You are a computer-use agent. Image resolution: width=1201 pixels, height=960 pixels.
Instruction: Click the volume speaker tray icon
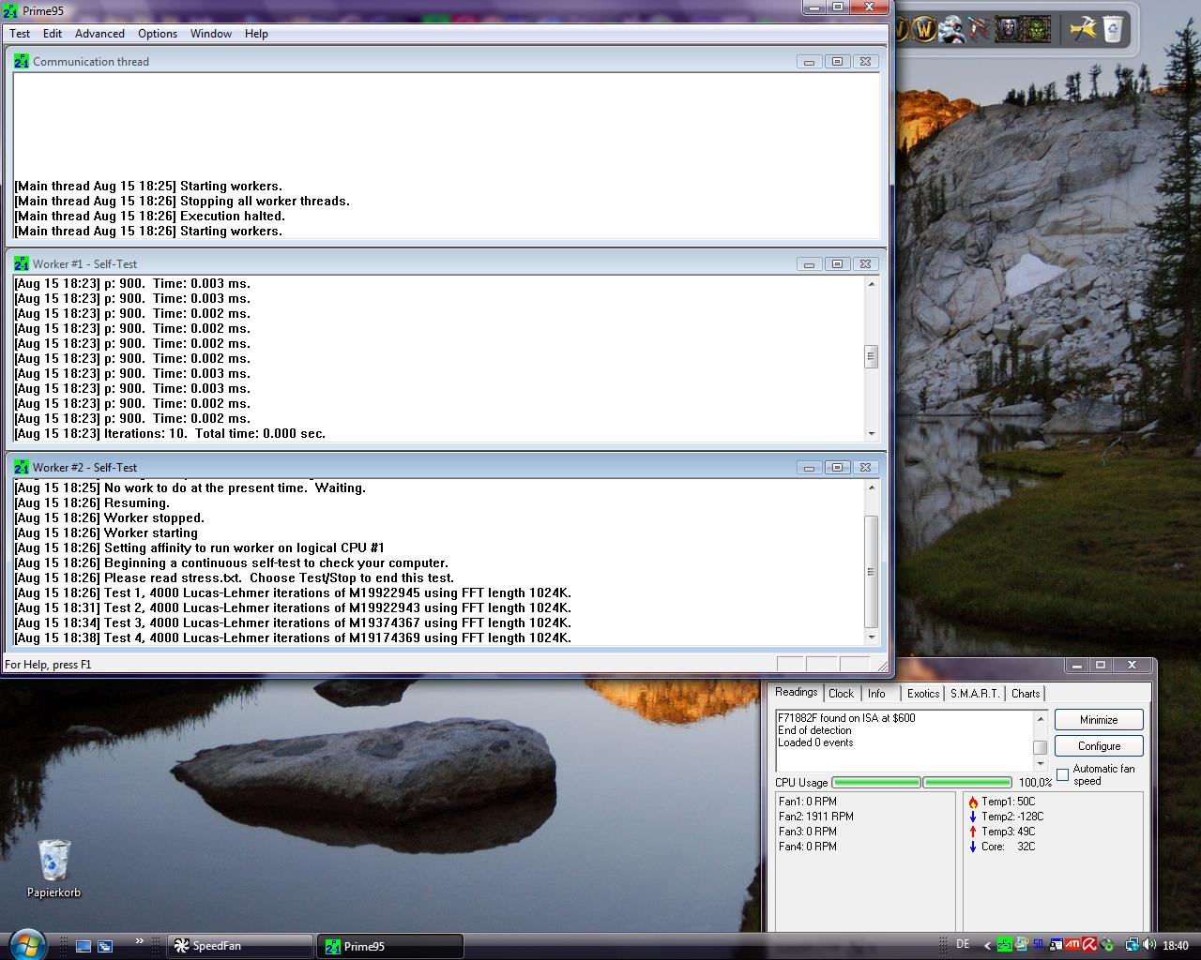[1149, 945]
